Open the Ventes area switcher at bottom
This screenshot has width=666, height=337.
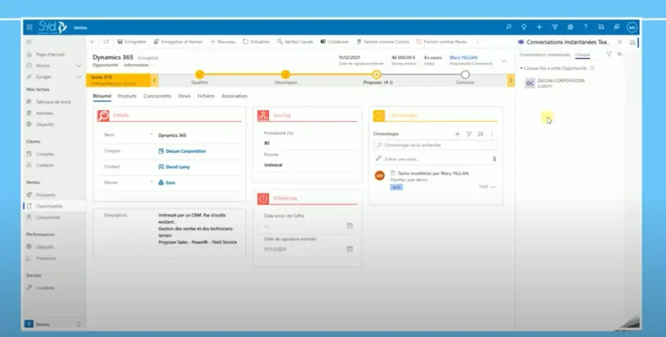coord(53,324)
